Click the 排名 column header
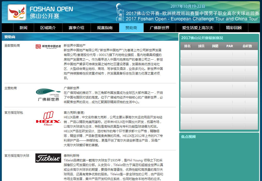Viewport: 262px width, 181px height. [x=187, y=46]
